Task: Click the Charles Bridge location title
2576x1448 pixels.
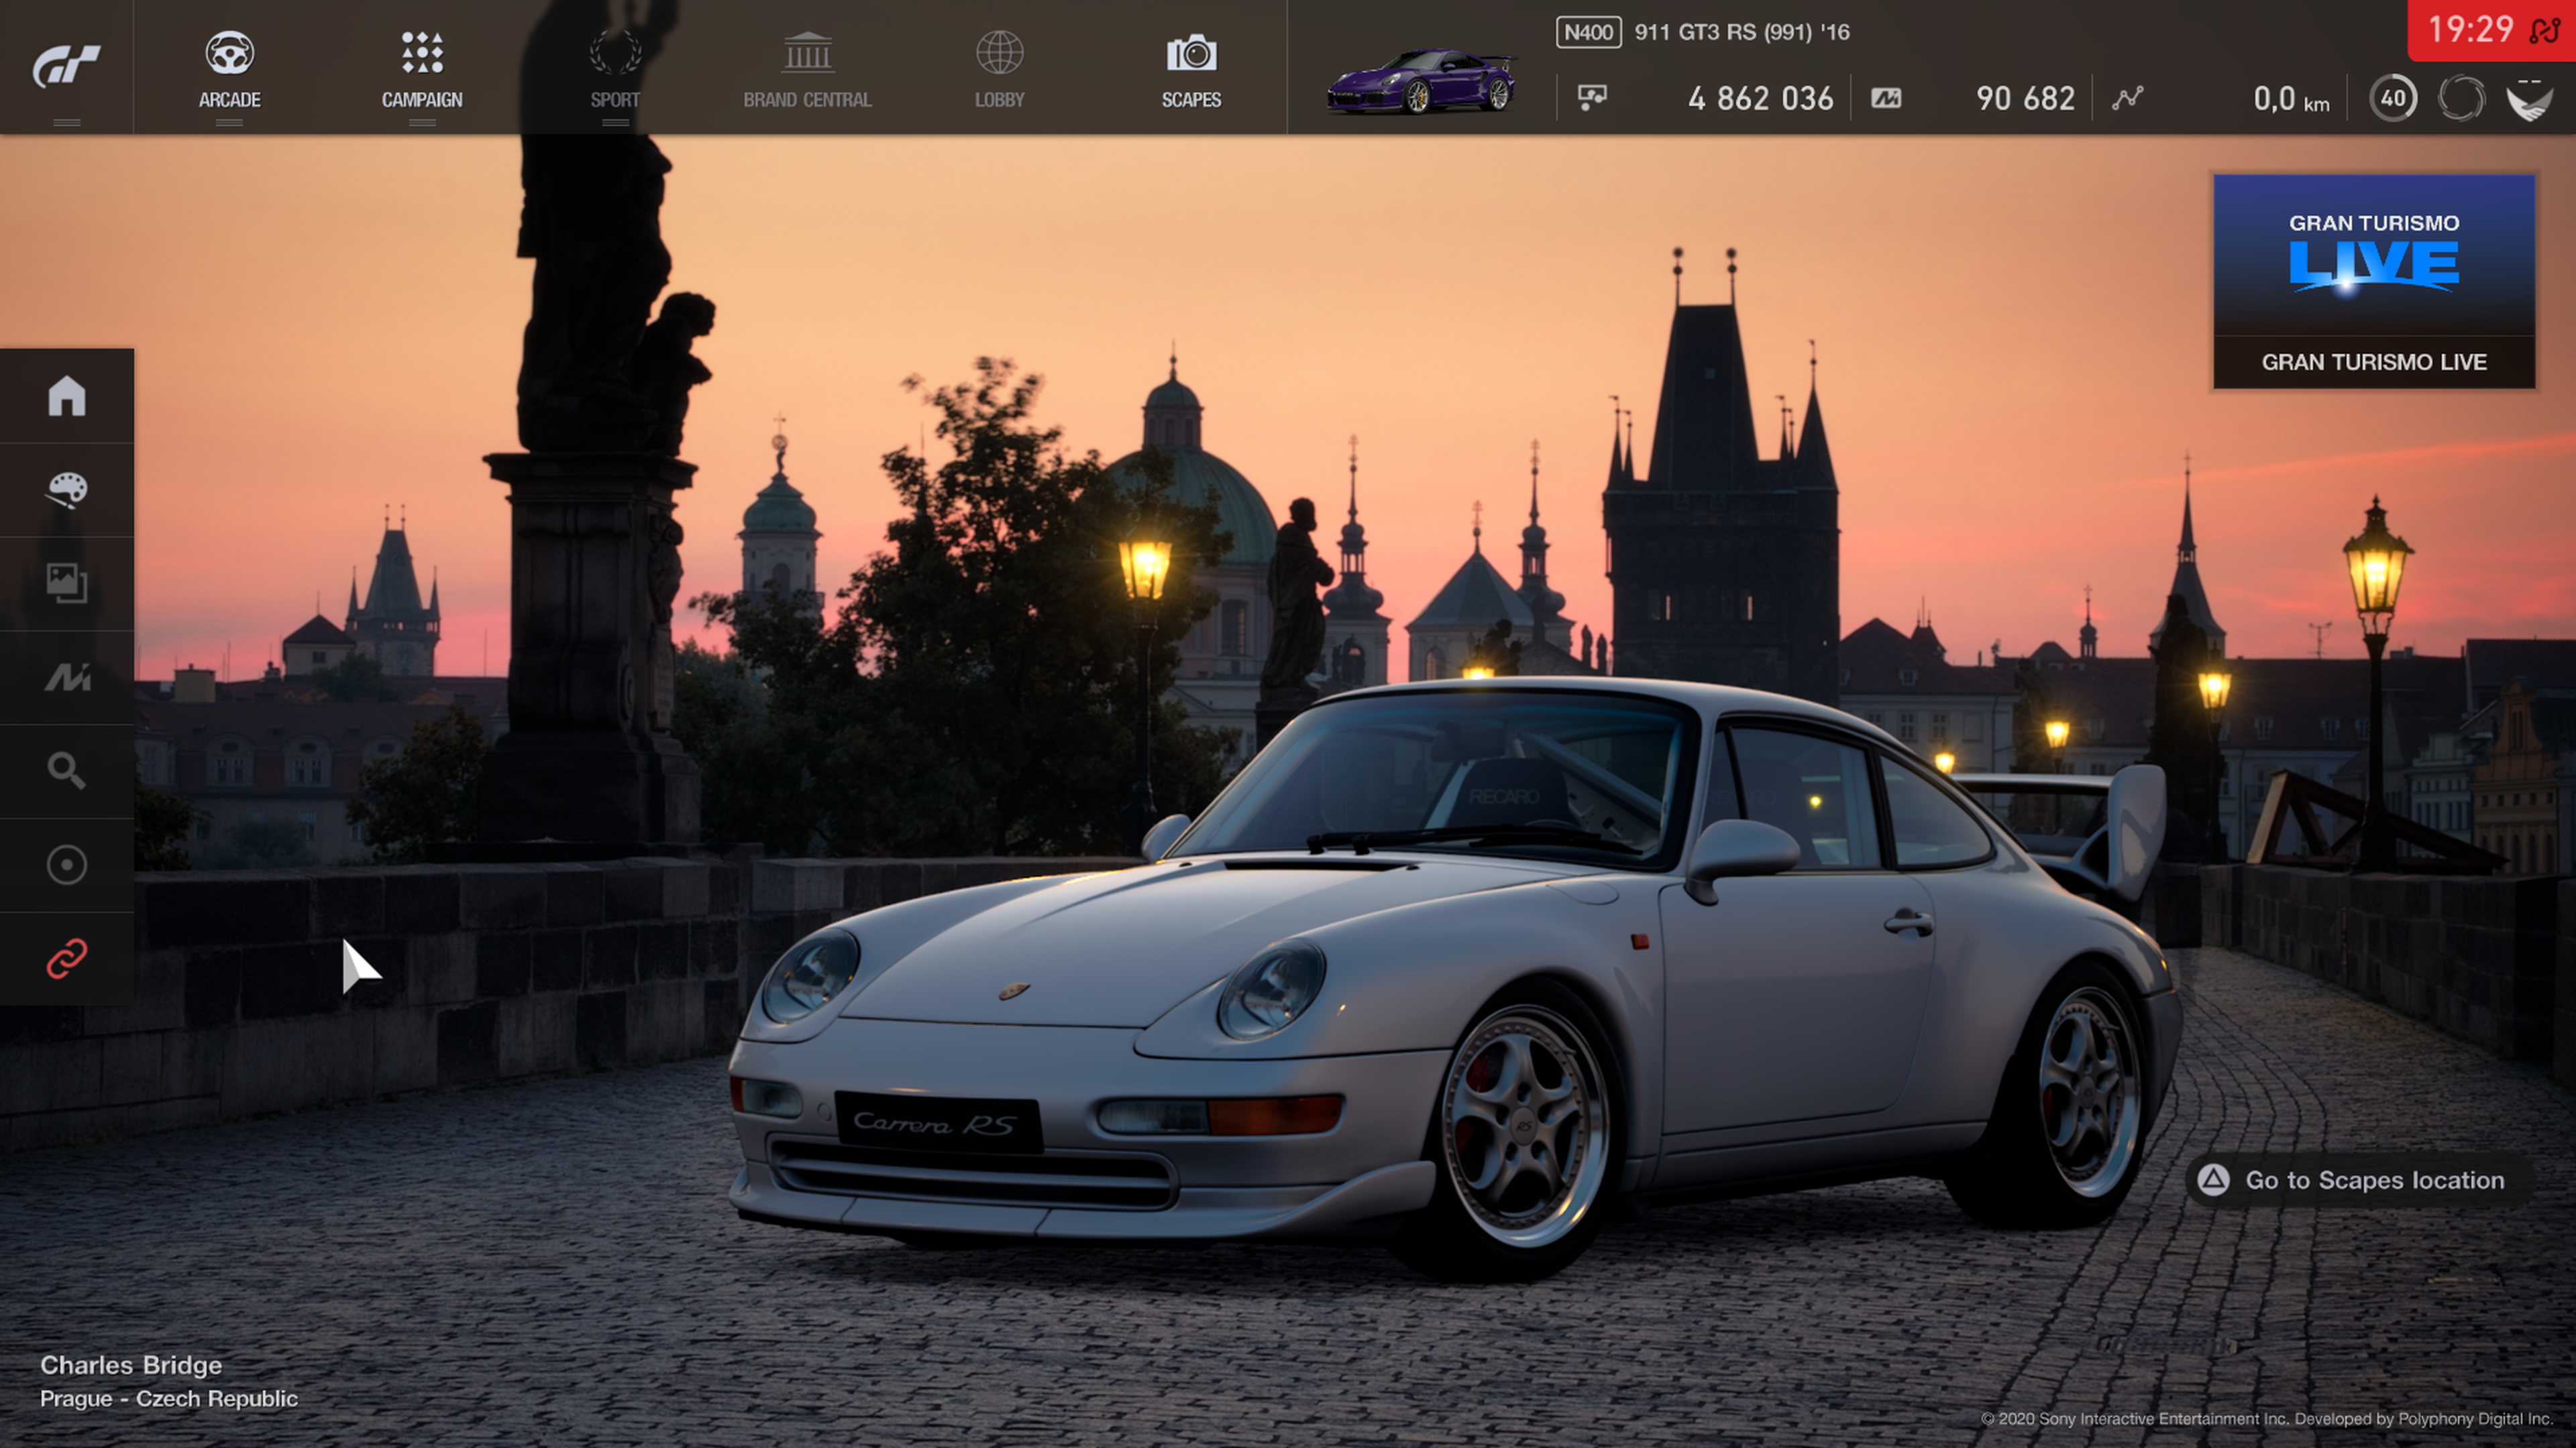Action: click(x=131, y=1365)
